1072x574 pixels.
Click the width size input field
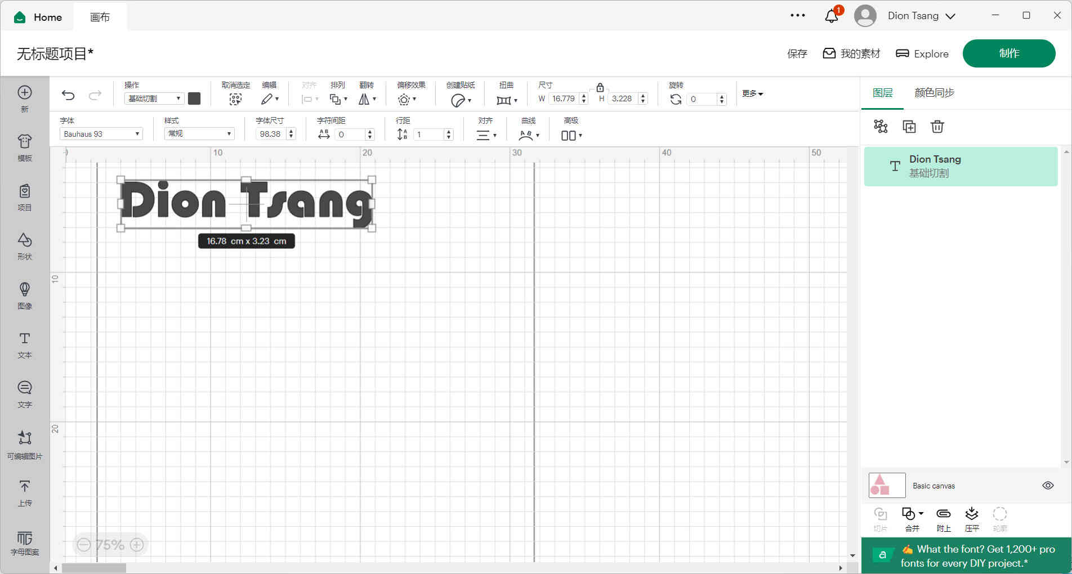pos(564,98)
